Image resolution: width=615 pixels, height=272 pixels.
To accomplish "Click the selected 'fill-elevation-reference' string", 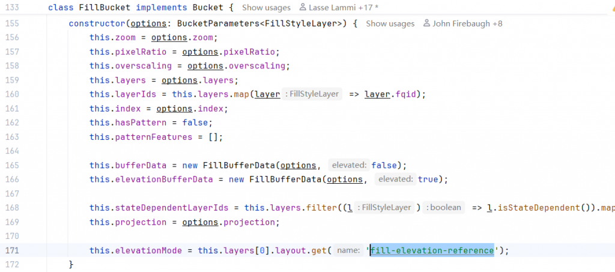I will (432, 250).
